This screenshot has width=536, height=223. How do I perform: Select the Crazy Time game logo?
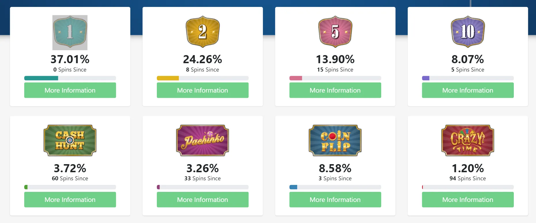coord(468,140)
